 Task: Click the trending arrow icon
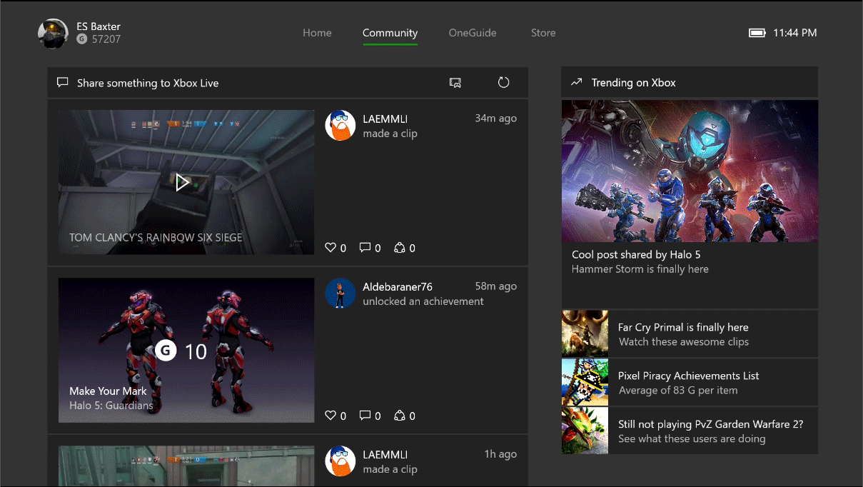point(577,83)
